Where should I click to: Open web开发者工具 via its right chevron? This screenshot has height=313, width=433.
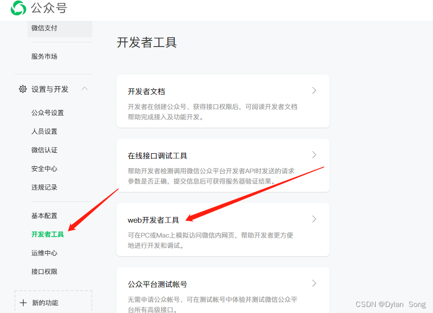314,219
